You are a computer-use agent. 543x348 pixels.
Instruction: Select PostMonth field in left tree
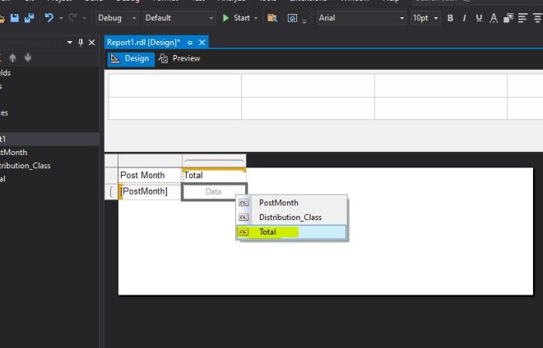(13, 153)
